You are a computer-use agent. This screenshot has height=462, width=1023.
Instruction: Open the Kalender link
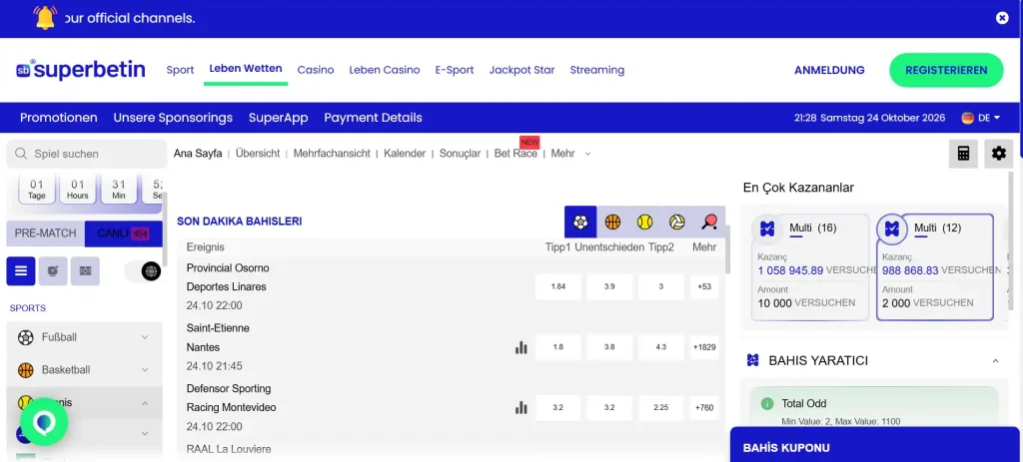click(405, 154)
